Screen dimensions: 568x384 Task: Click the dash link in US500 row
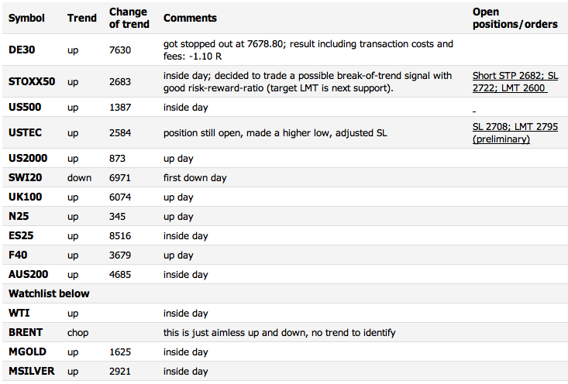coord(474,111)
